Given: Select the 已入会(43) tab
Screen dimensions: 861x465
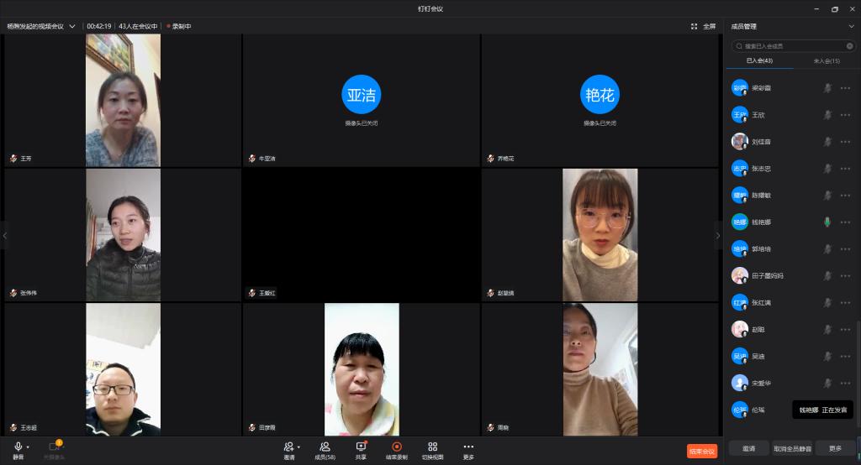Looking at the screenshot, I should (x=759, y=61).
